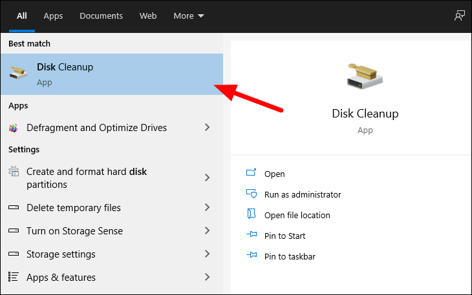Click the pin icon beside Pin to taskbar

pos(252,255)
